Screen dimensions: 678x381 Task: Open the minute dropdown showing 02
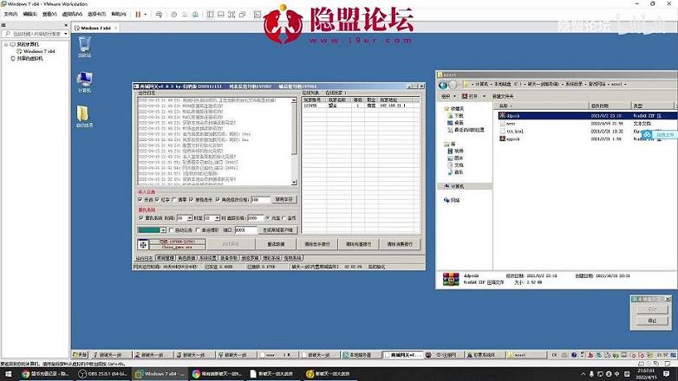[x=217, y=218]
